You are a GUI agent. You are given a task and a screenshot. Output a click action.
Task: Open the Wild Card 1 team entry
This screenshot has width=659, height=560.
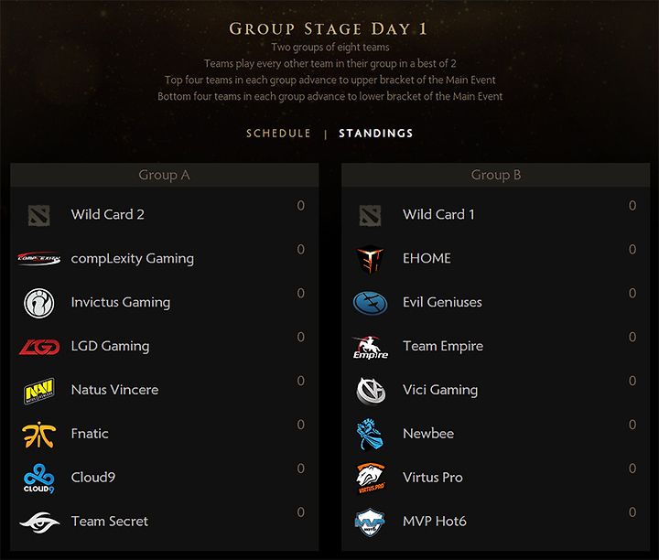click(x=496, y=215)
